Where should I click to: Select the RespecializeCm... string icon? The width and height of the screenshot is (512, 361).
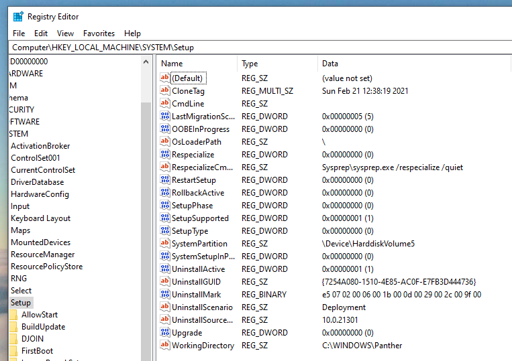(x=165, y=167)
